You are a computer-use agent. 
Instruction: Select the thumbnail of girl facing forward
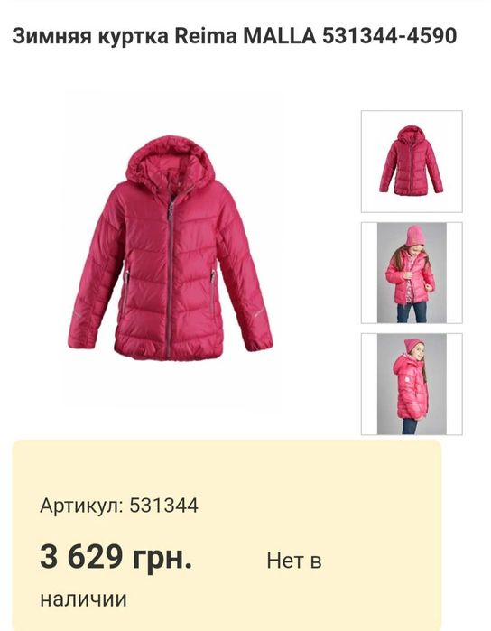(x=412, y=273)
